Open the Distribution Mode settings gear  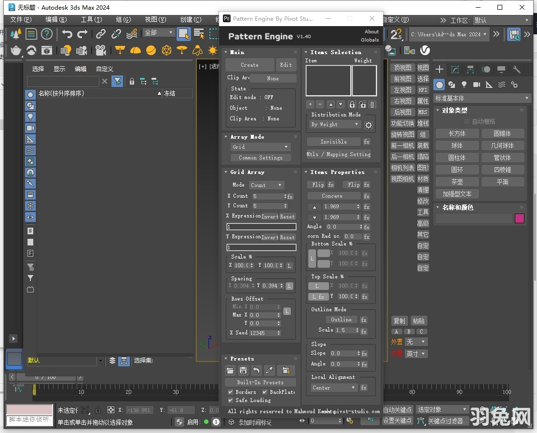tap(369, 125)
